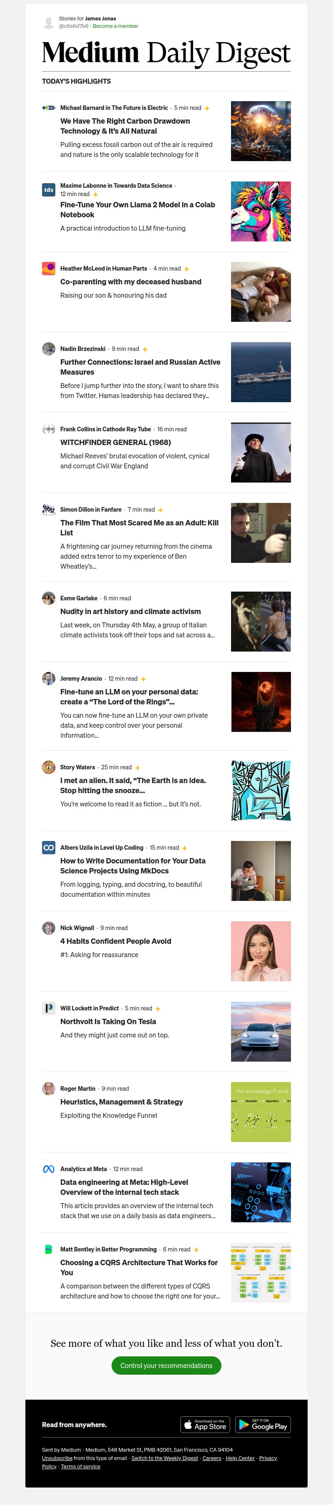
Task: Open 'Northvolt Is Taking On Tesla' headline
Action: coord(108,1022)
